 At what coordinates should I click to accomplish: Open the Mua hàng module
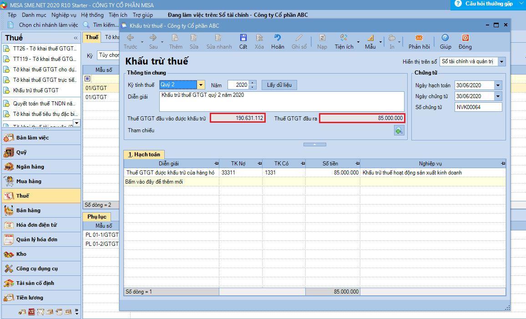click(41, 181)
